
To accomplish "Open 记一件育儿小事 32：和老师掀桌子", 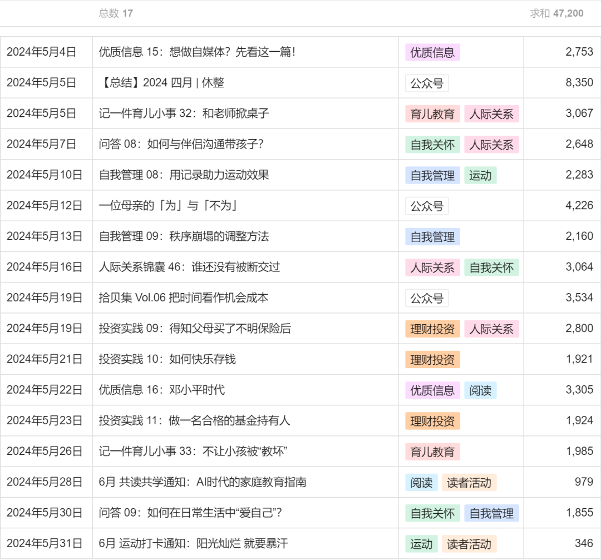I will point(184,113).
